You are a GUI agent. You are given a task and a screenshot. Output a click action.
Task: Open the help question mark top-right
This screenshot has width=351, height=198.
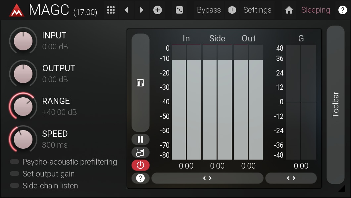(342, 10)
